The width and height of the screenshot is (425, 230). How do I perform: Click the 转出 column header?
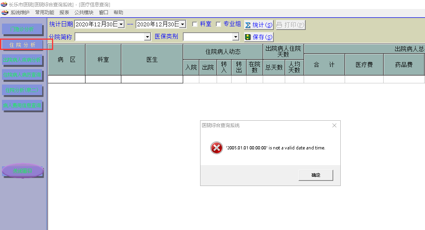(x=239, y=67)
